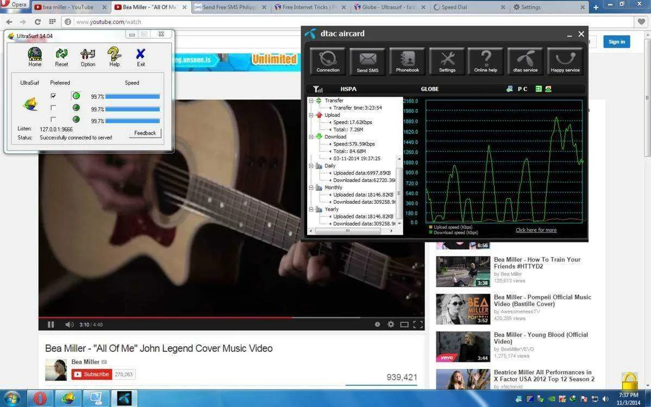Switch to Globe - Ultrasurf tab
Viewport: 651px width, 407px height.
tap(390, 7)
